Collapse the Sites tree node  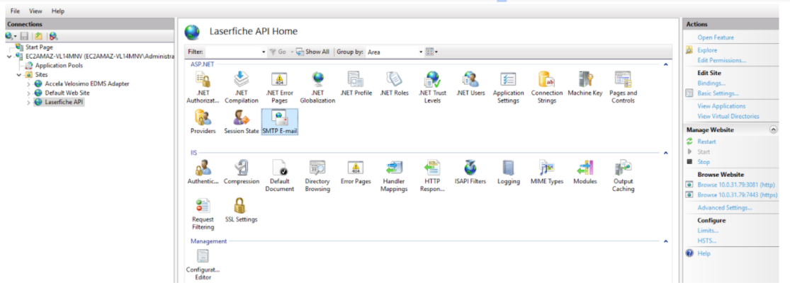coord(19,75)
